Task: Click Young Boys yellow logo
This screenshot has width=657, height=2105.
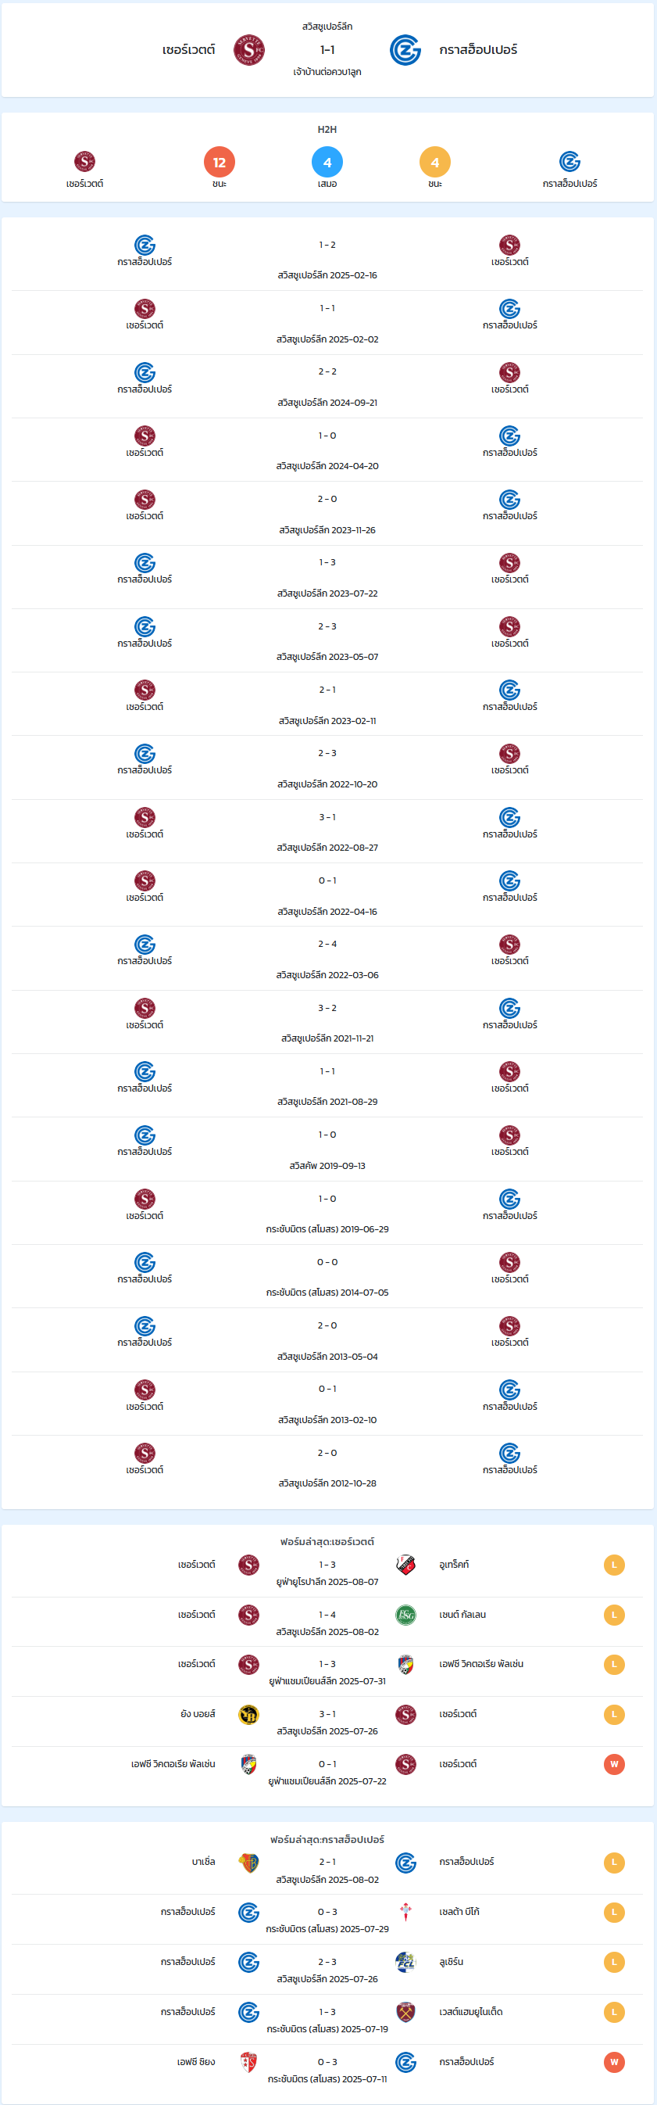Action: pyautogui.click(x=249, y=1713)
